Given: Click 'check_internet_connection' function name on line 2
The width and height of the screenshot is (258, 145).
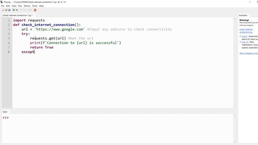Looking at the screenshot, I should [x=48, y=25].
